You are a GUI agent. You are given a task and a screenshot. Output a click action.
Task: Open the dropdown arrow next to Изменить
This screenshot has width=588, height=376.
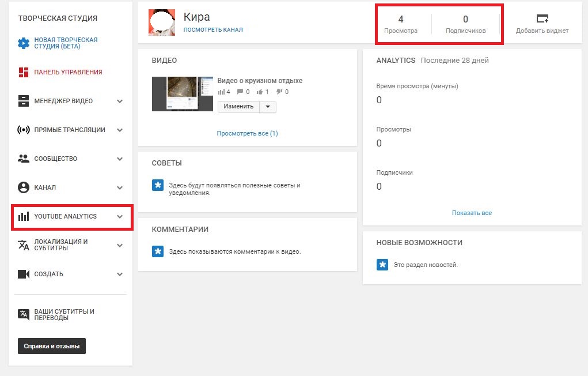(x=268, y=107)
